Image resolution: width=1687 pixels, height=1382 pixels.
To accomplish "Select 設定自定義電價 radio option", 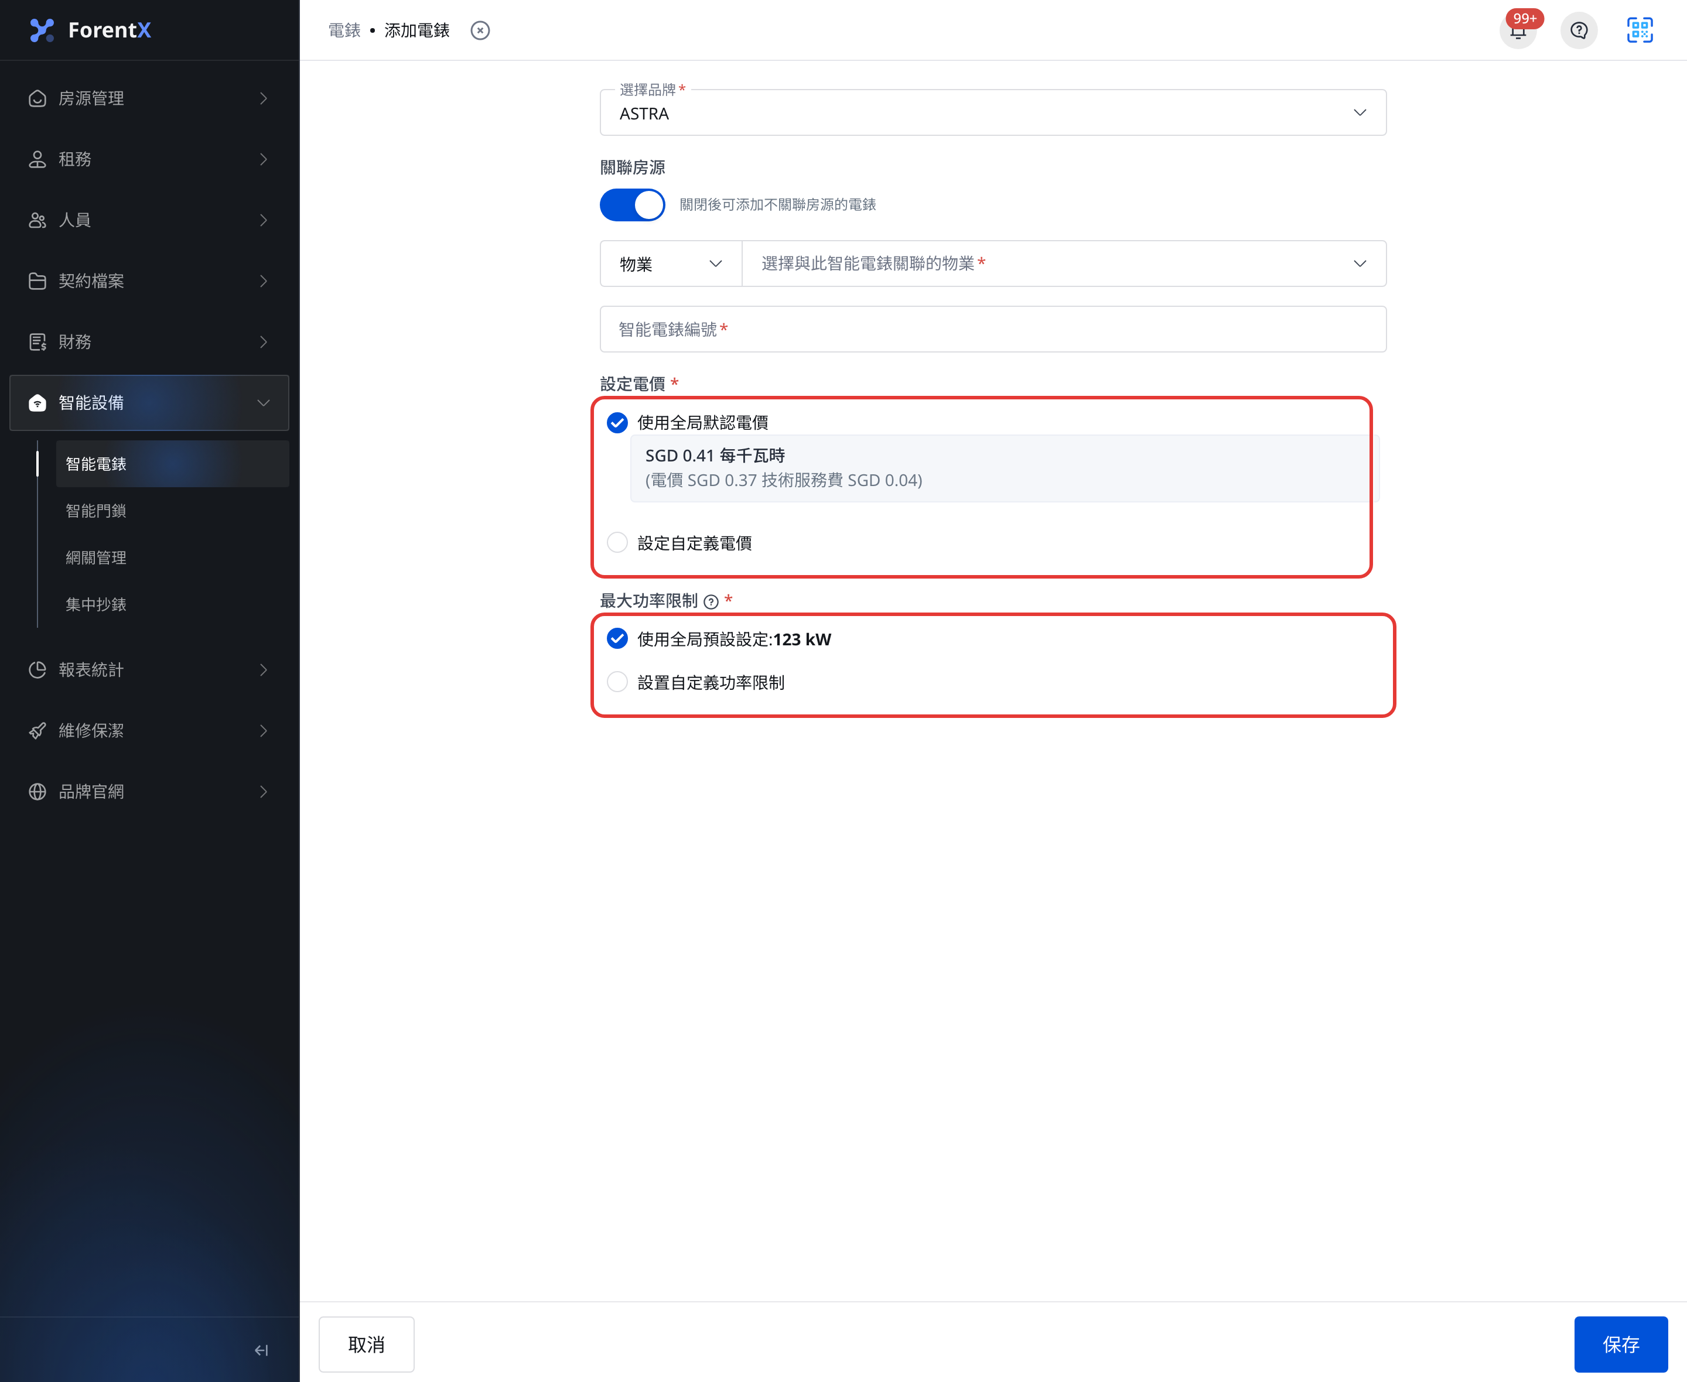I will click(617, 543).
